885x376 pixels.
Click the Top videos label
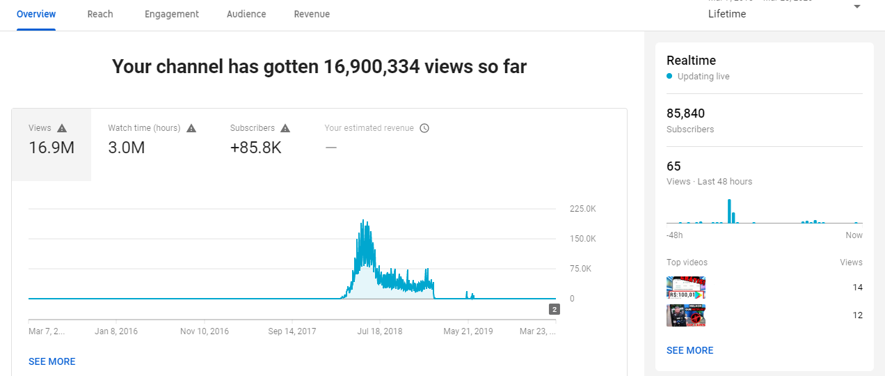tap(687, 263)
